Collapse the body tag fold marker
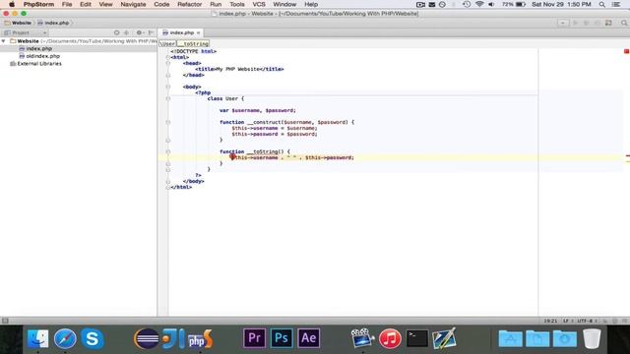 point(168,87)
